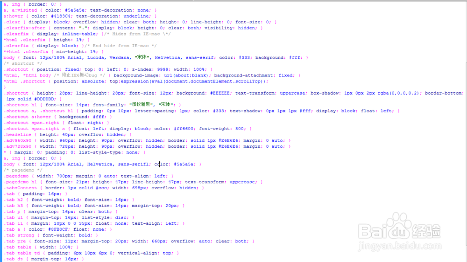The image size is (467, 262).
Task: Click the .shortcut span.right float: right line
Action: click(57, 123)
